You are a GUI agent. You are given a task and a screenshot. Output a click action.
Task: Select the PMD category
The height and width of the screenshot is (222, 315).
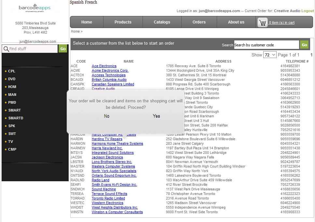(x=12, y=102)
